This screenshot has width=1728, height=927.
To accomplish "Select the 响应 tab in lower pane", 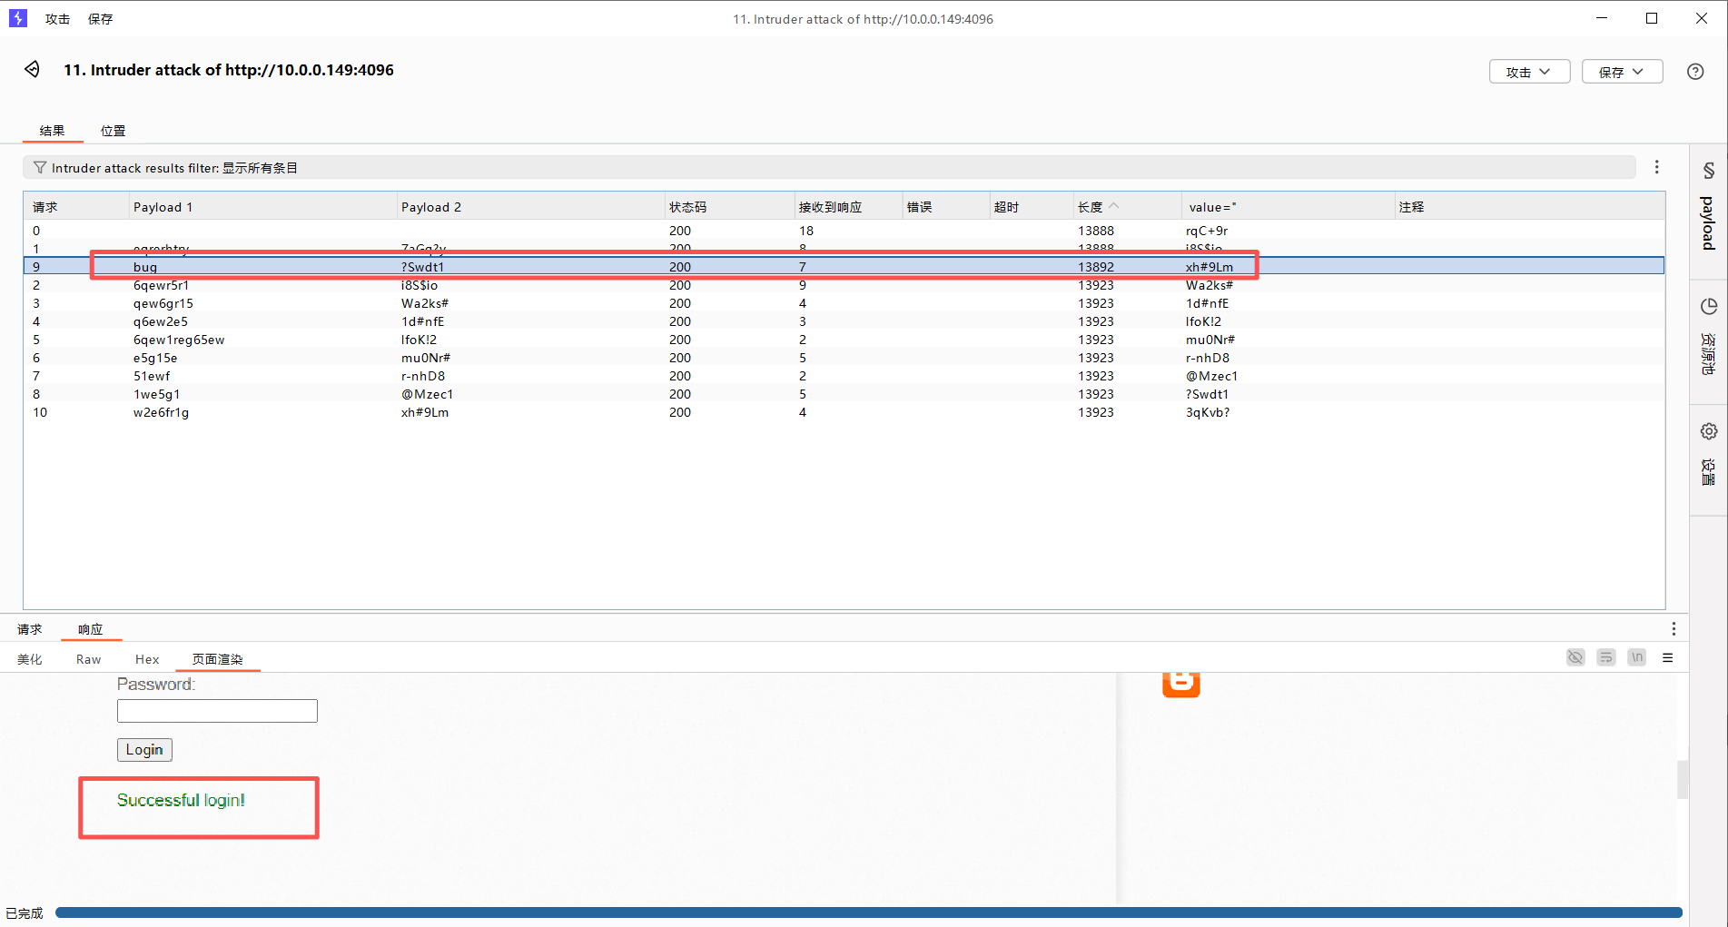I will point(90,629).
